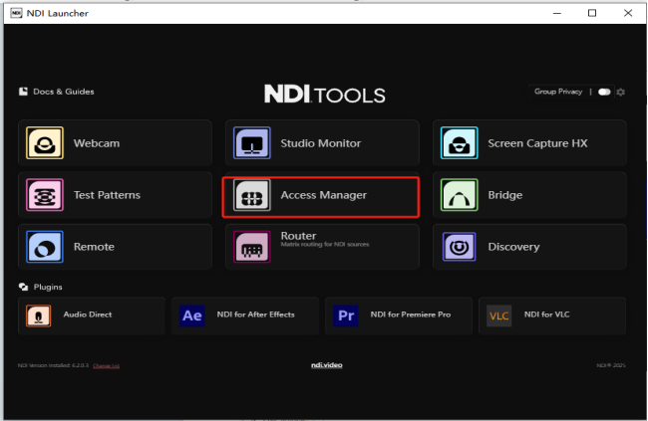Click the VLC plugin icon
Image resolution: width=648 pixels, height=421 pixels.
[x=499, y=316]
